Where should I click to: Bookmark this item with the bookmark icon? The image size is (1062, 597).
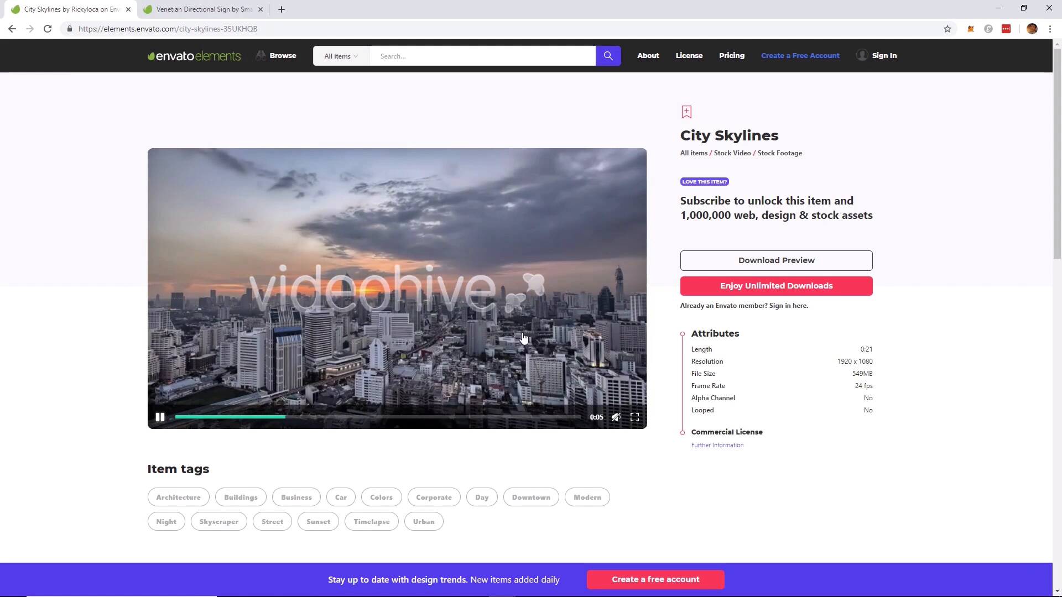(x=686, y=112)
